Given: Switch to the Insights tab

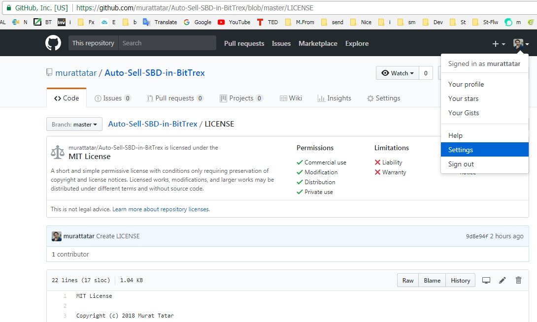Looking at the screenshot, I should click(334, 98).
